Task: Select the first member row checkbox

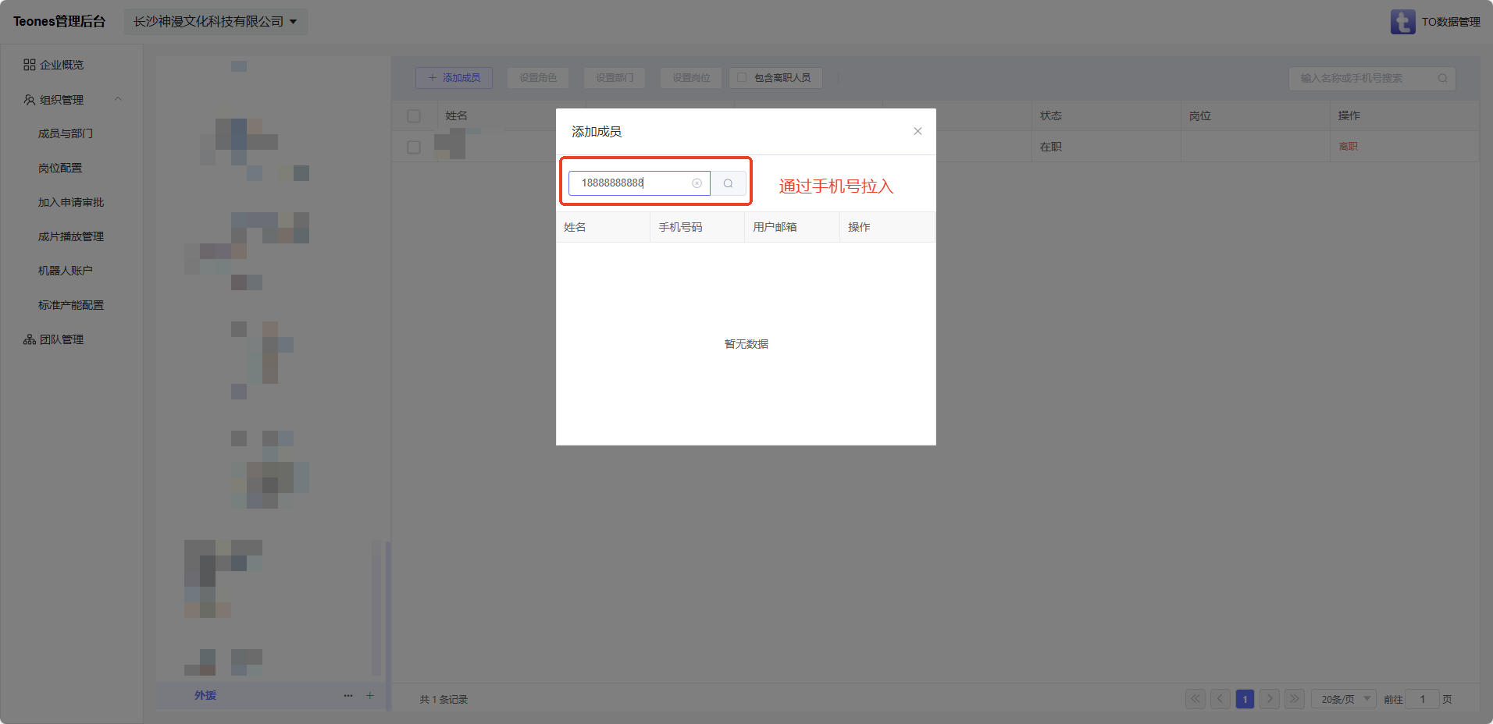Action: (414, 147)
